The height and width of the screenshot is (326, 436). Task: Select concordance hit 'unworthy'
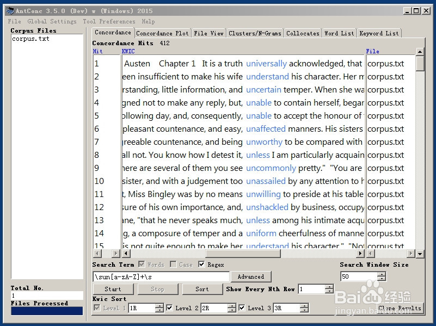264,142
